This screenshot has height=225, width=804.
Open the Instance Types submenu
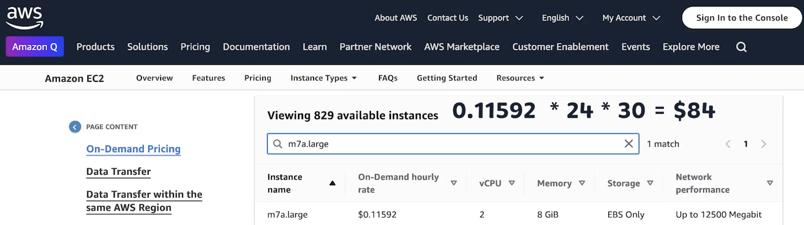tap(323, 78)
